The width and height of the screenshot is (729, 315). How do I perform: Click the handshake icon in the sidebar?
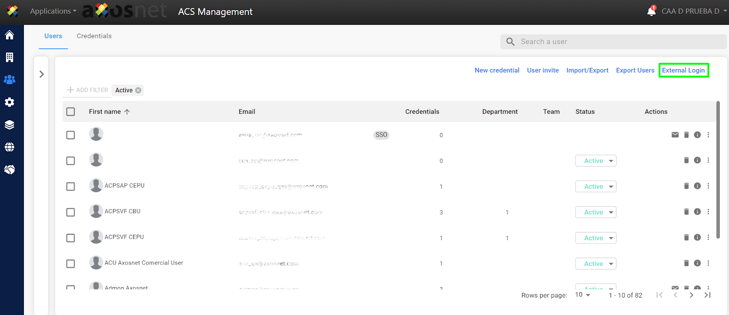[9, 170]
